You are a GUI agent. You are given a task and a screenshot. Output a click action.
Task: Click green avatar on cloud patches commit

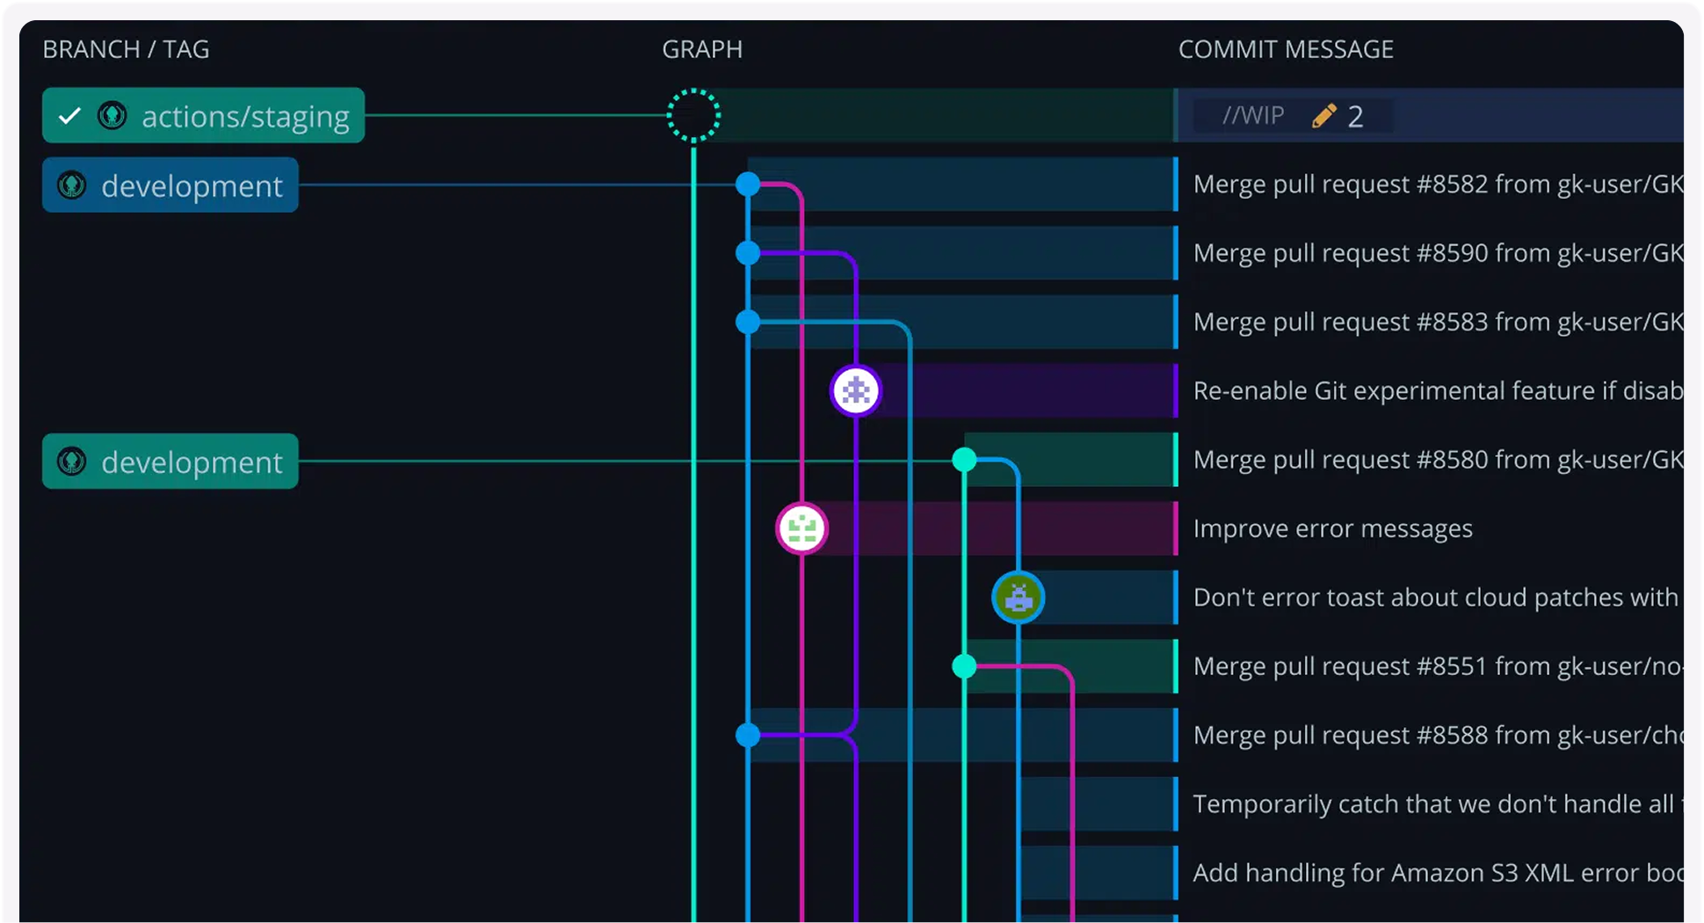[1019, 598]
